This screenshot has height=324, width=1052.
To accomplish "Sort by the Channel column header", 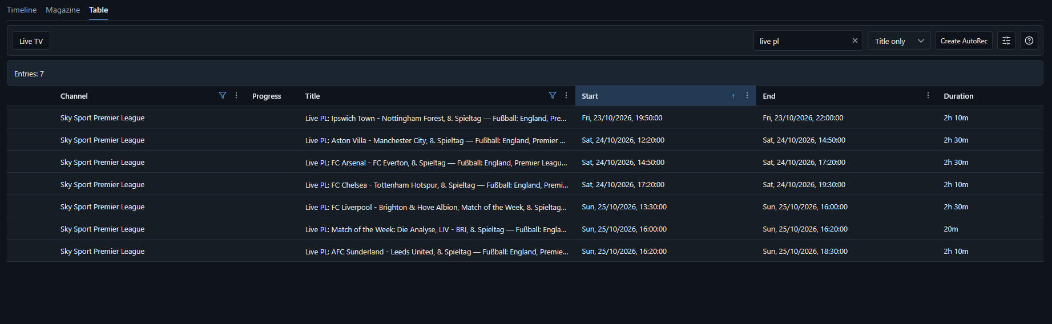I will tap(74, 96).
